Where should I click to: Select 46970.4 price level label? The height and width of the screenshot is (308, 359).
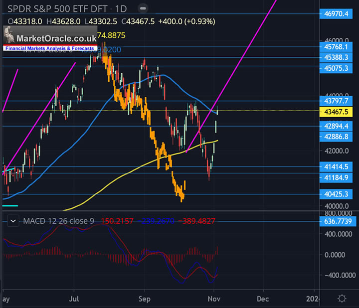coord(336,14)
